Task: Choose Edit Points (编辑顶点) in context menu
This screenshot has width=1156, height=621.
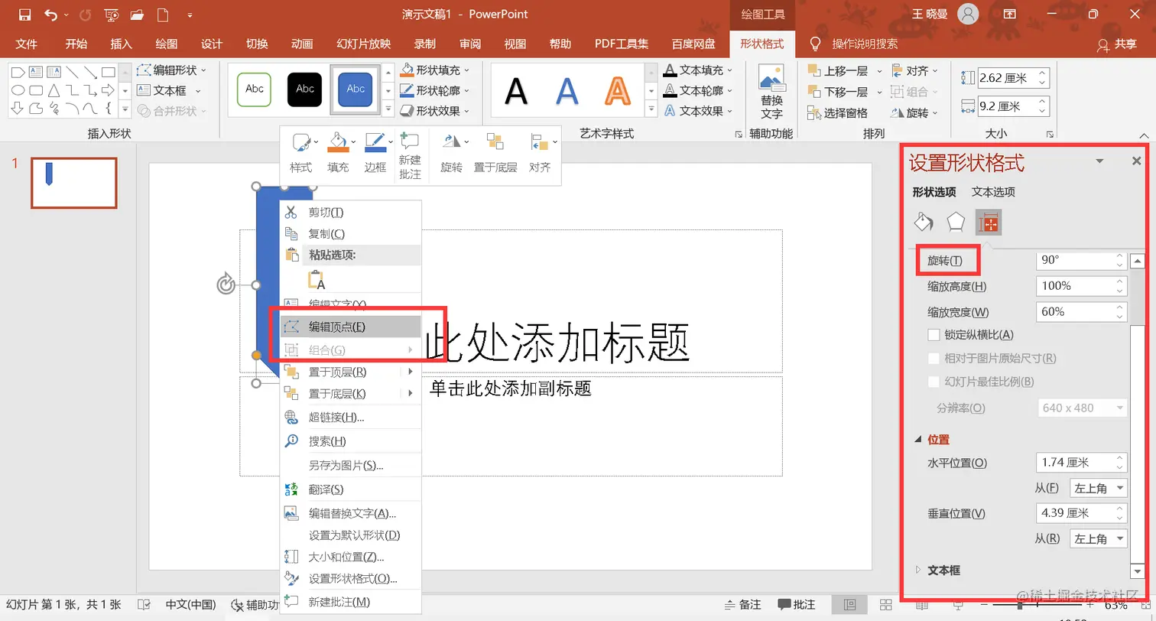Action: point(351,327)
